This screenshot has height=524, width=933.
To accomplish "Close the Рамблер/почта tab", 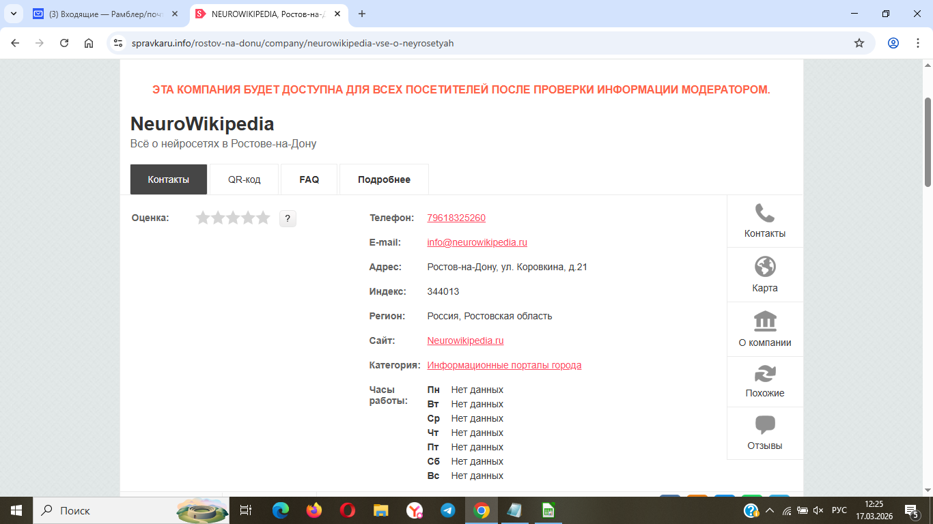I will [x=174, y=14].
